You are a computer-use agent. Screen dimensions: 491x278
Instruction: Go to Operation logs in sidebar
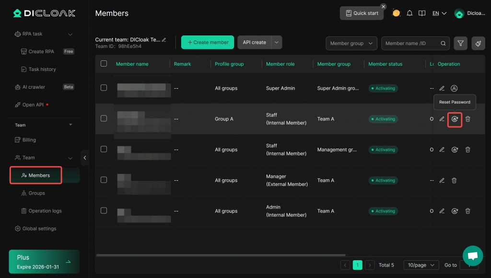[45, 211]
